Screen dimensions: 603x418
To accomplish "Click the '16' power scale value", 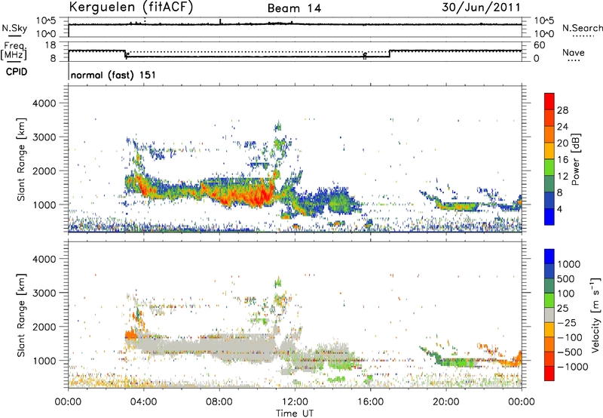I will [562, 160].
